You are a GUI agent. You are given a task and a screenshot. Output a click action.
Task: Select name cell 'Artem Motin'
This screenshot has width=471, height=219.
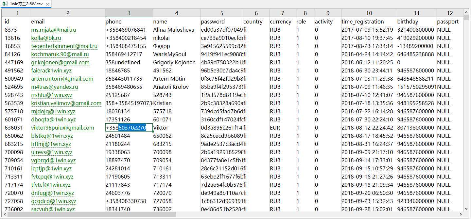(177, 79)
